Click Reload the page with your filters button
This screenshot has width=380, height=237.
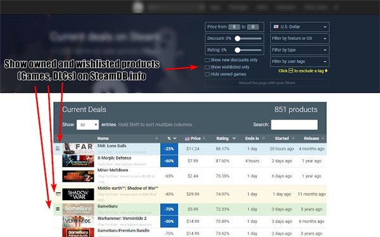point(267,83)
